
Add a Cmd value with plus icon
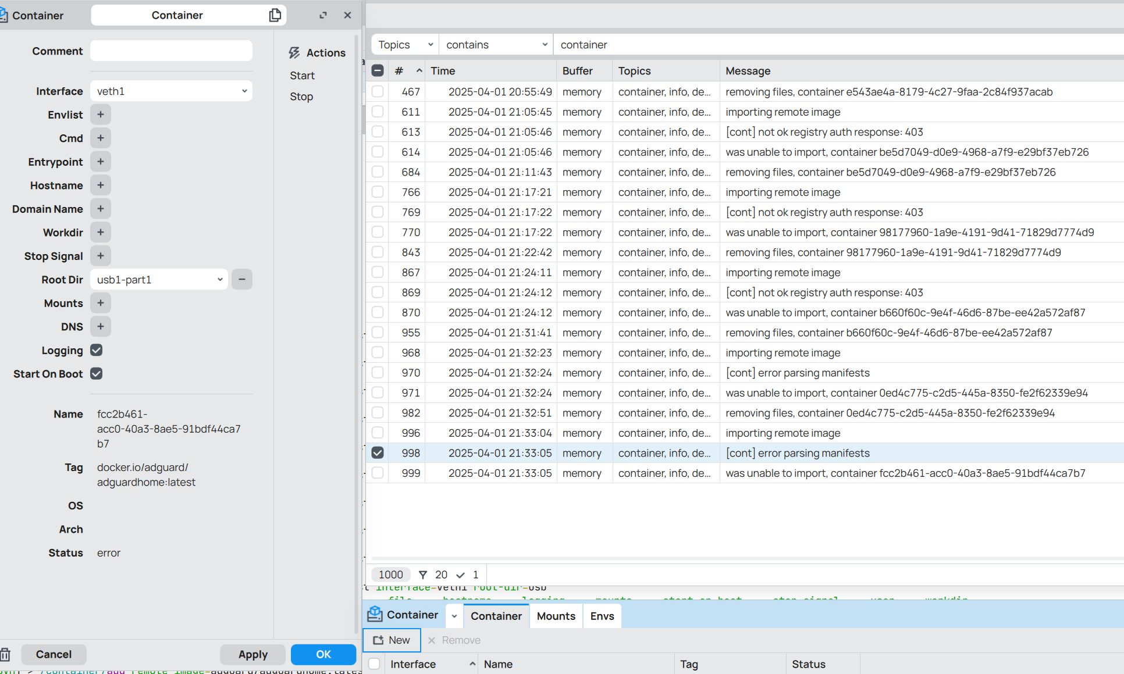click(x=101, y=138)
